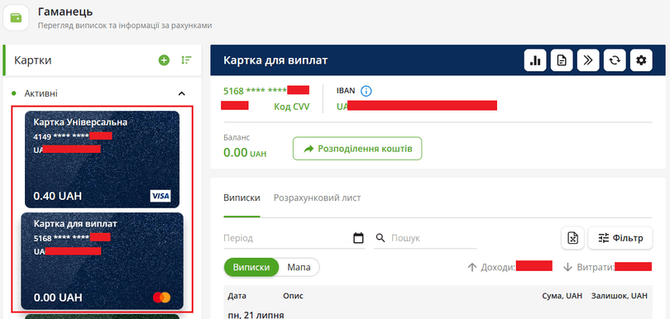The width and height of the screenshot is (670, 319).
Task: Click the green wallet icon beside Гаманець
Action: point(16,17)
